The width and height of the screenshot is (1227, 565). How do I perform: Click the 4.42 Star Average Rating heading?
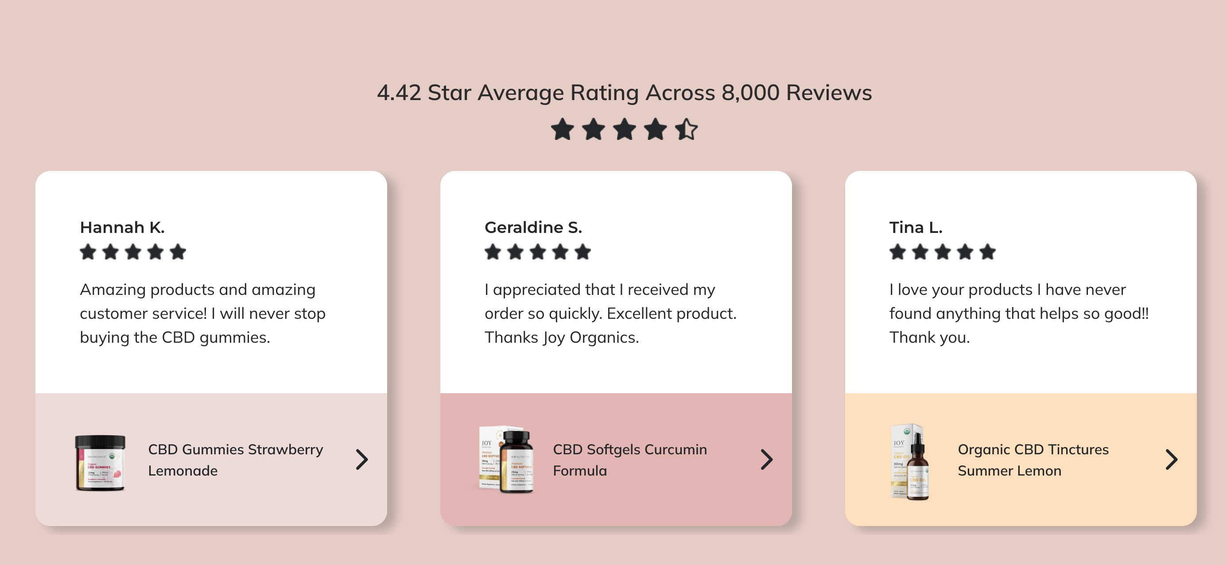click(625, 93)
